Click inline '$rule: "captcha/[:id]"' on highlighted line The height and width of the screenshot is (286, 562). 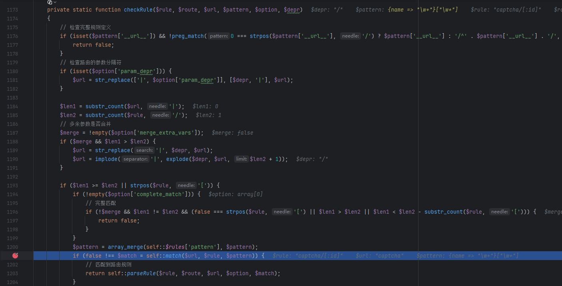(308, 256)
